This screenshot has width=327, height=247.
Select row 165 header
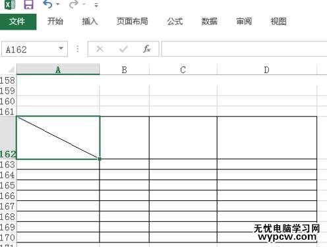coord(8,185)
